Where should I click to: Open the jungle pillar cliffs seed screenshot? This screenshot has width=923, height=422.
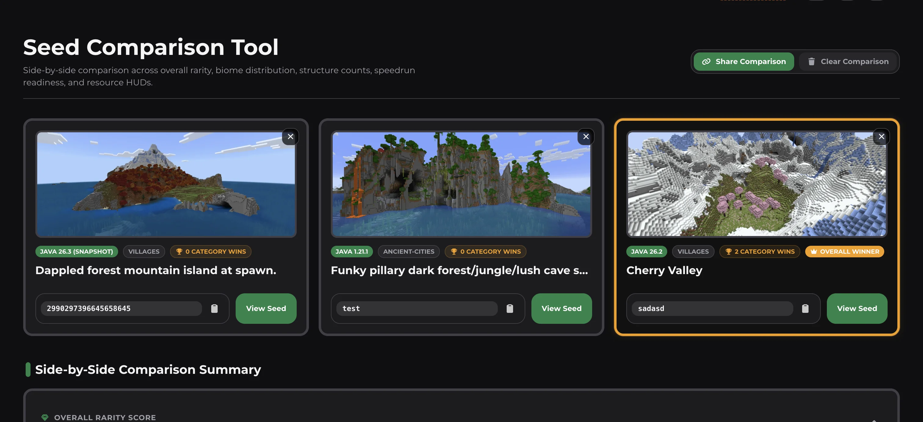[461, 184]
